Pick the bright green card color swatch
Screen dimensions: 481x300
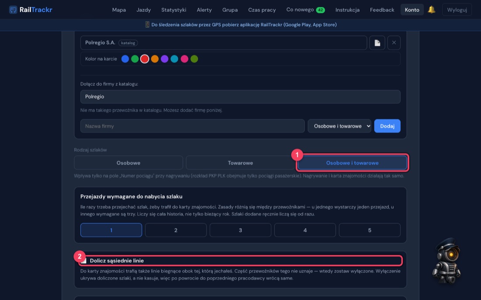coord(135,59)
